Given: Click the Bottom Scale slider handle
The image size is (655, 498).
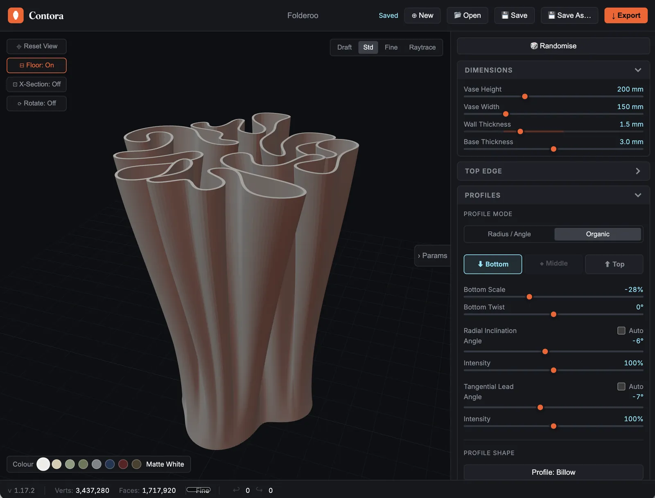Looking at the screenshot, I should [x=529, y=297].
